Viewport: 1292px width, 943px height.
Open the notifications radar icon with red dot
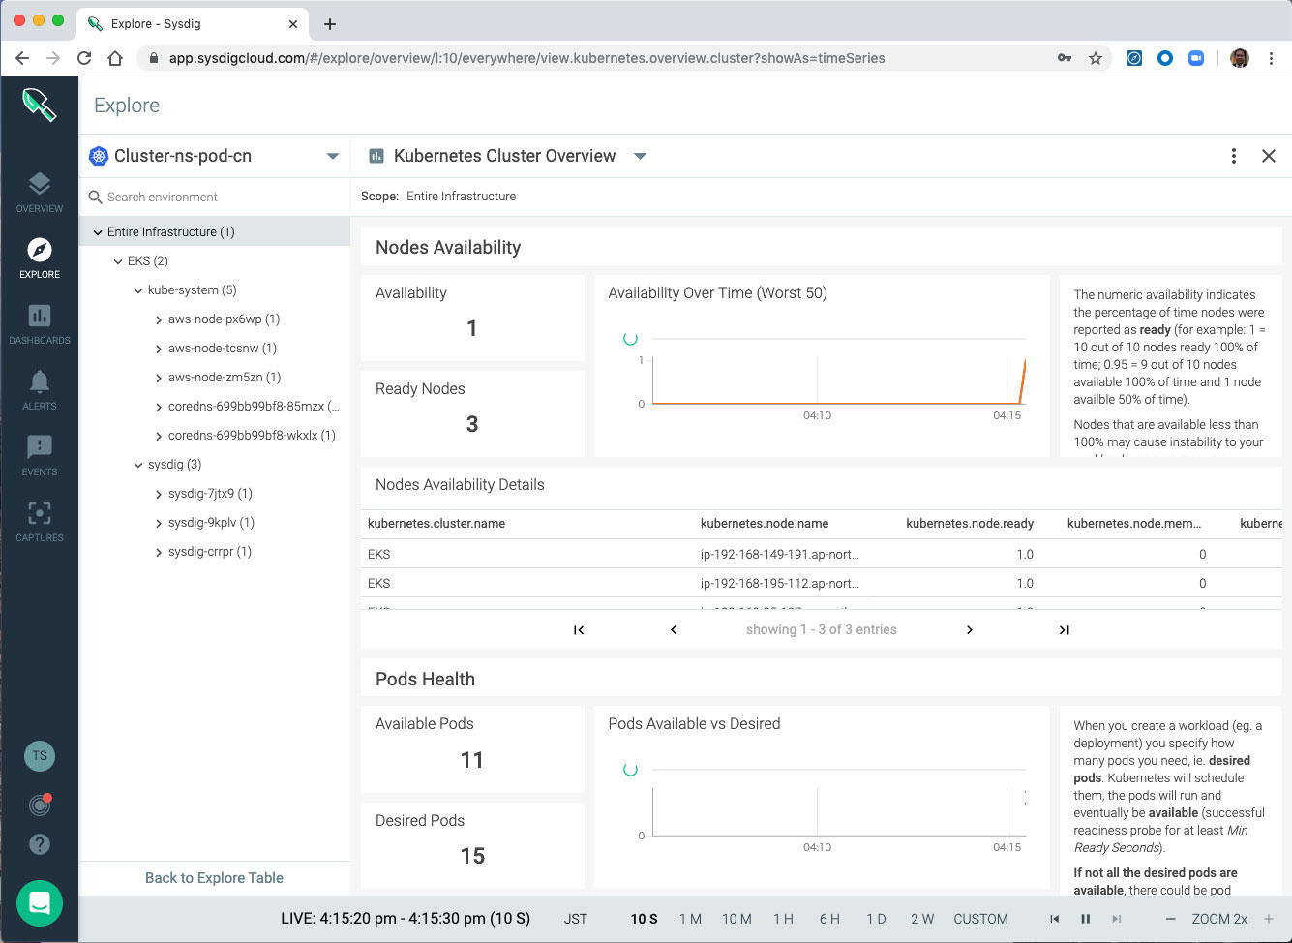pyautogui.click(x=40, y=804)
